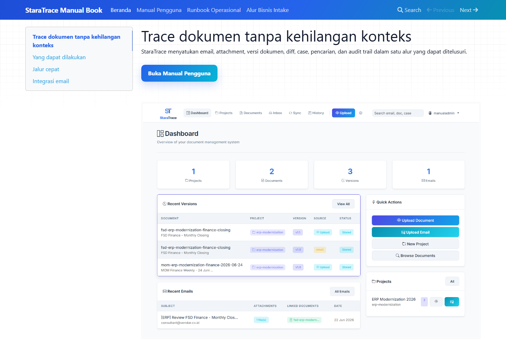Click the clock icon beside Recent Versions
This screenshot has width=506, height=352.
tap(164, 204)
